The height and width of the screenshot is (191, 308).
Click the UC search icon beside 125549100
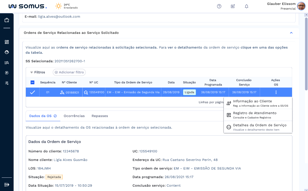[86, 92]
